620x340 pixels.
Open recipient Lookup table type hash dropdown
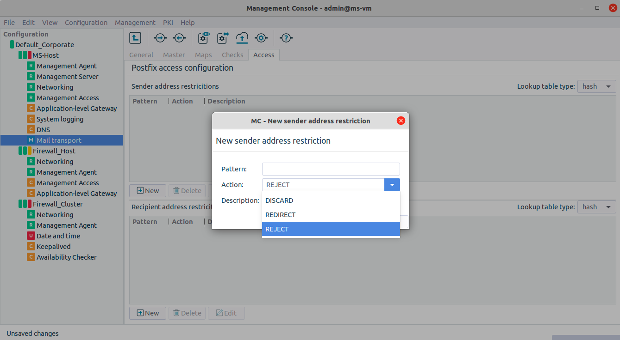coord(596,207)
